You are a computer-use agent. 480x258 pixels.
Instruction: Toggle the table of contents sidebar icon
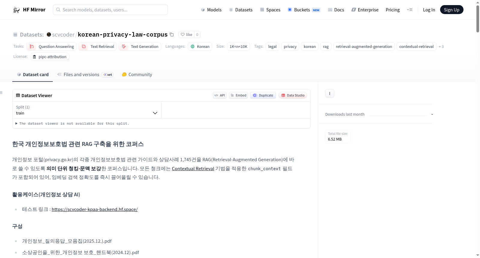pyautogui.click(x=1, y=93)
